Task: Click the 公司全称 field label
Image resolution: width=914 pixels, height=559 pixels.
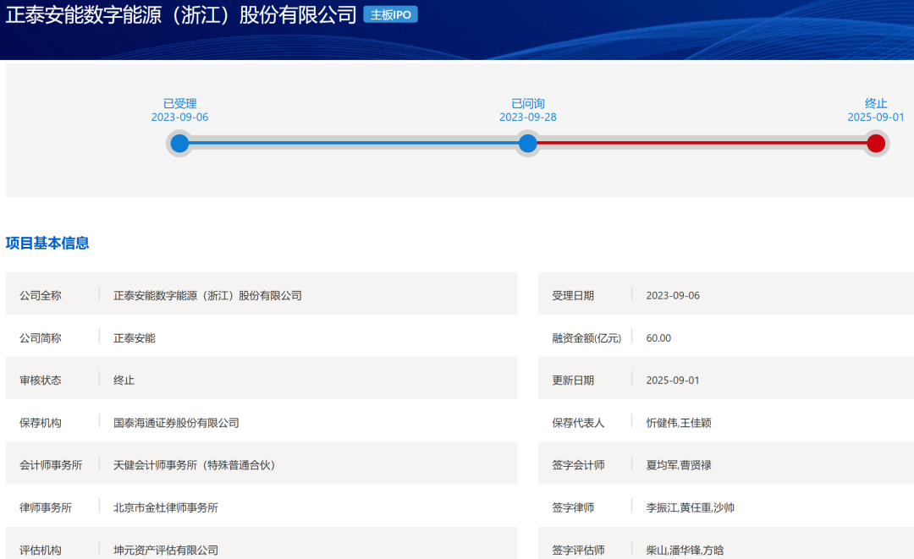Action: click(x=41, y=295)
